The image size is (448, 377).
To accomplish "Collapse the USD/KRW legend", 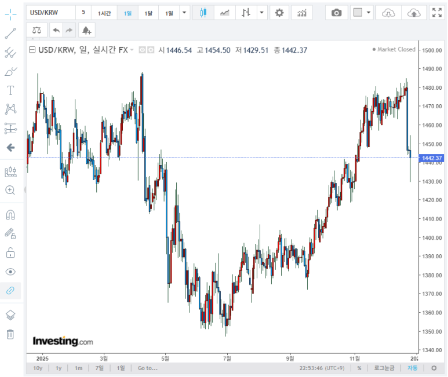I will tap(32, 50).
